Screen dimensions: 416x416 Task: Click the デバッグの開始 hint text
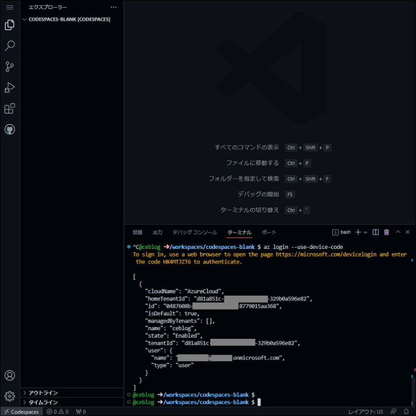[258, 194]
